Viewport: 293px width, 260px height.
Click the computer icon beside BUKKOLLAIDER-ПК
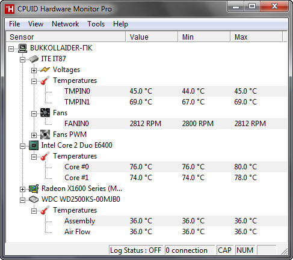23,48
